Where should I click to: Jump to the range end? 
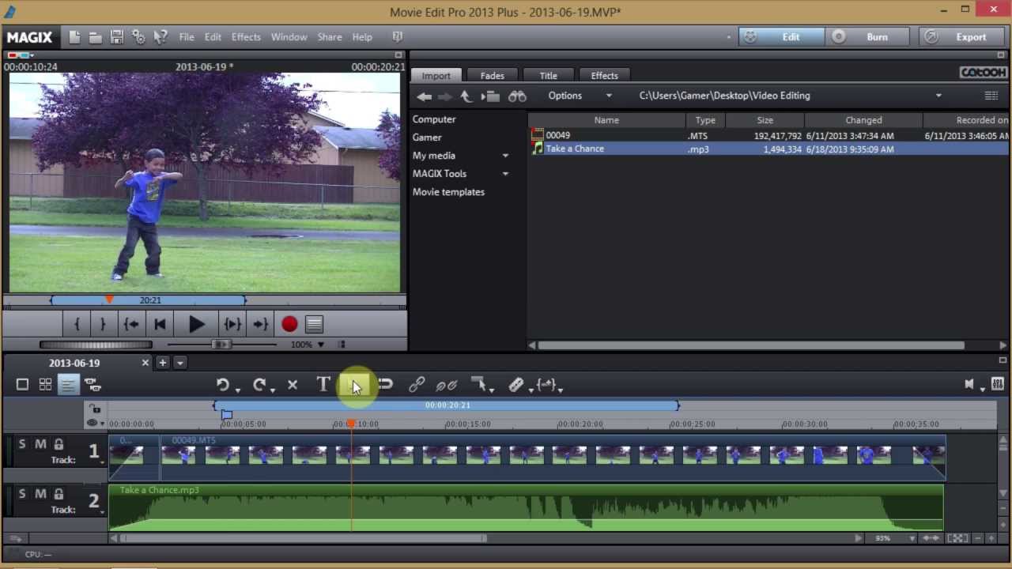click(x=260, y=324)
